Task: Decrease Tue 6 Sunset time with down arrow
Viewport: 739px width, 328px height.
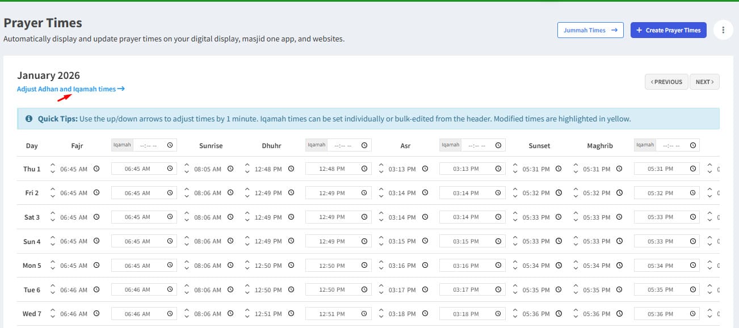Action: point(515,293)
